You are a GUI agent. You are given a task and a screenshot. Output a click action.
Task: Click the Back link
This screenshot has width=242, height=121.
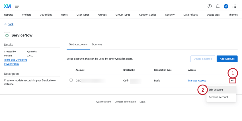[x=11, y=24]
